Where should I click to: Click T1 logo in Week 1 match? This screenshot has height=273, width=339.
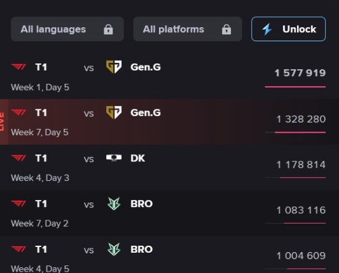[18, 67]
